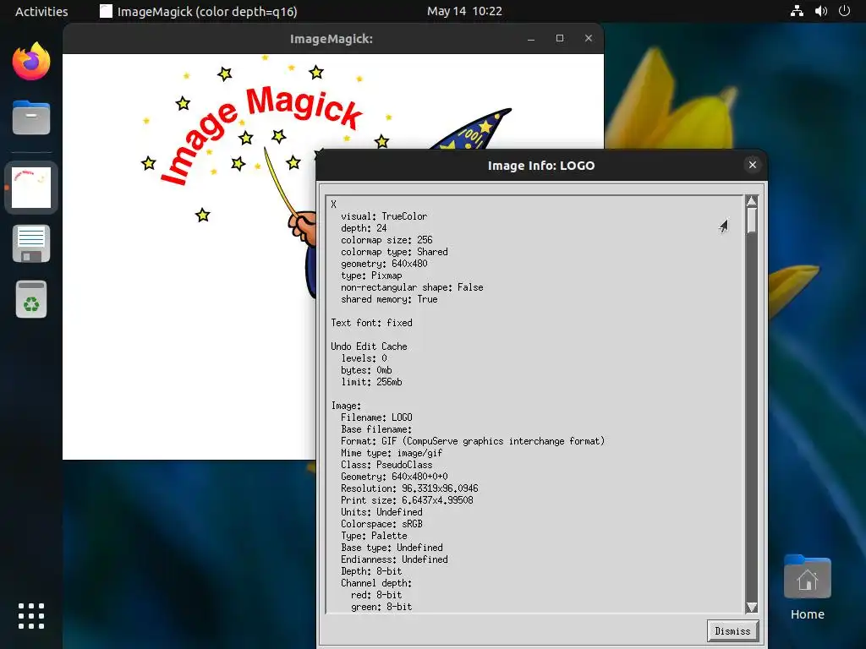Screen dimensions: 866x649
Task: Show applications grid
Action: 31,615
